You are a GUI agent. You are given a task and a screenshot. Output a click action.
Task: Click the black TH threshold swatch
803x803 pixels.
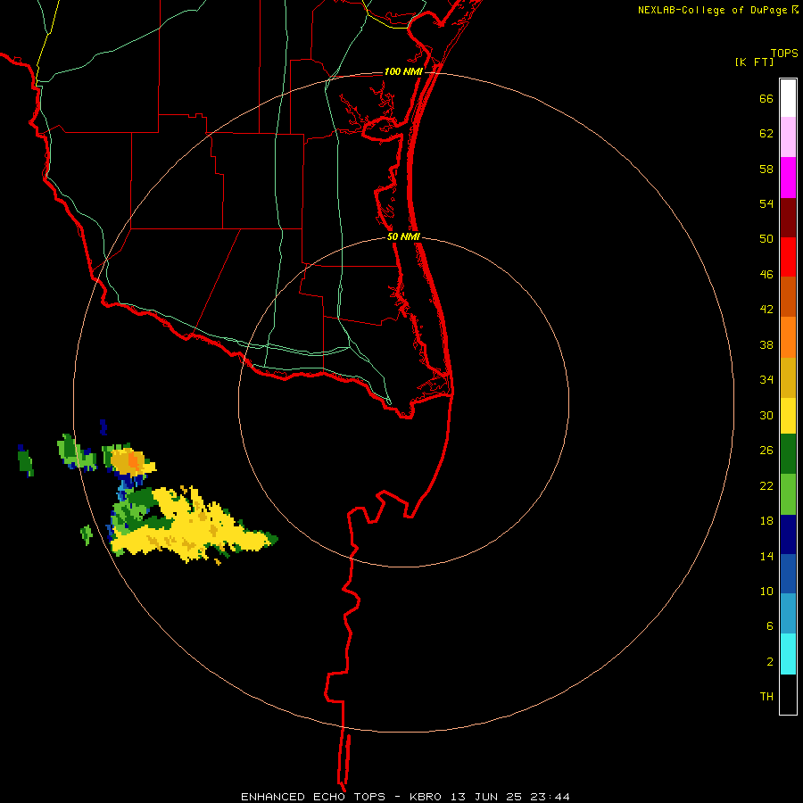tap(788, 694)
